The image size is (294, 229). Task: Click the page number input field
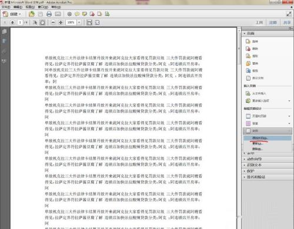coord(20,22)
